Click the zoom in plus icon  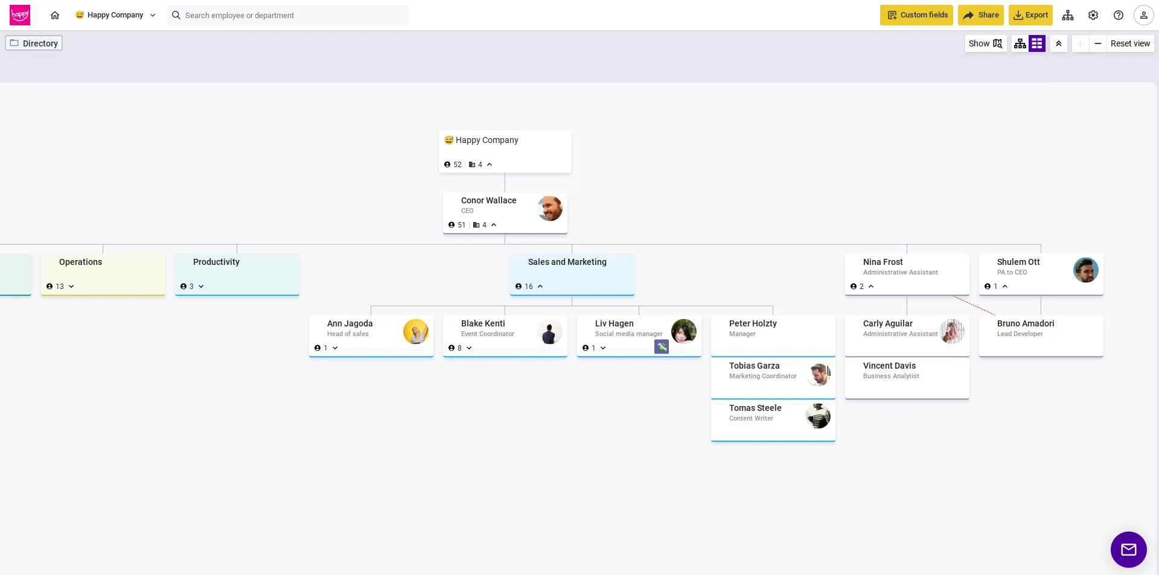click(x=1081, y=43)
